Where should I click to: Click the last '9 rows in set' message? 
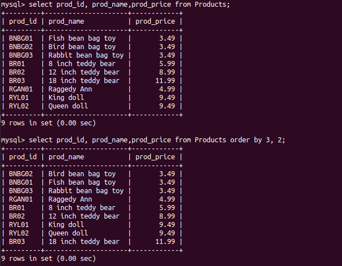(x=49, y=258)
